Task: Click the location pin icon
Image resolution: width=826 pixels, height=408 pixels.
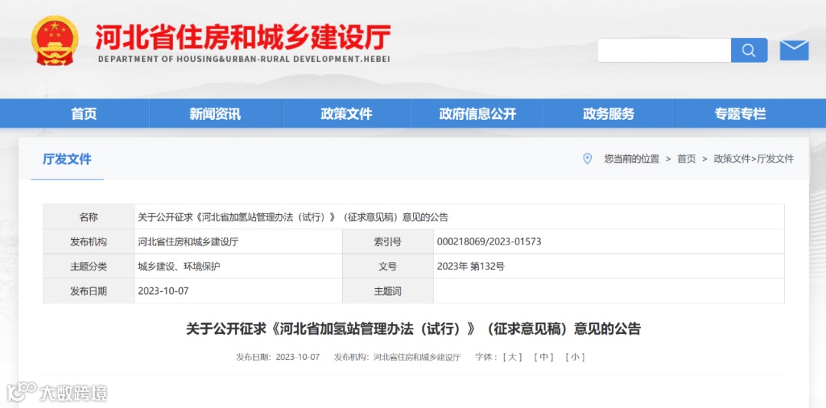Action: 587,158
